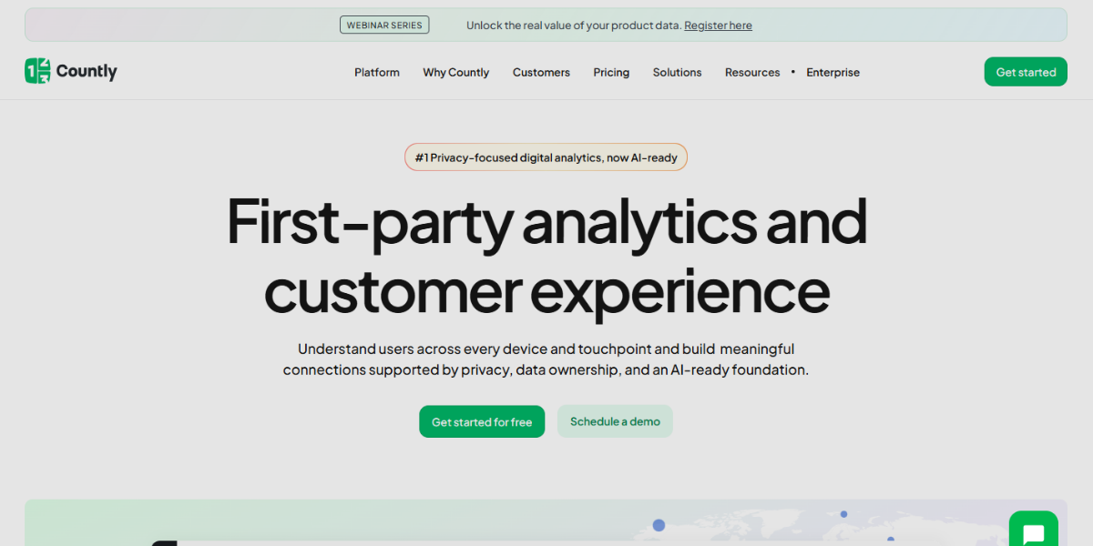
Task: Follow the Register here link
Action: pos(718,25)
